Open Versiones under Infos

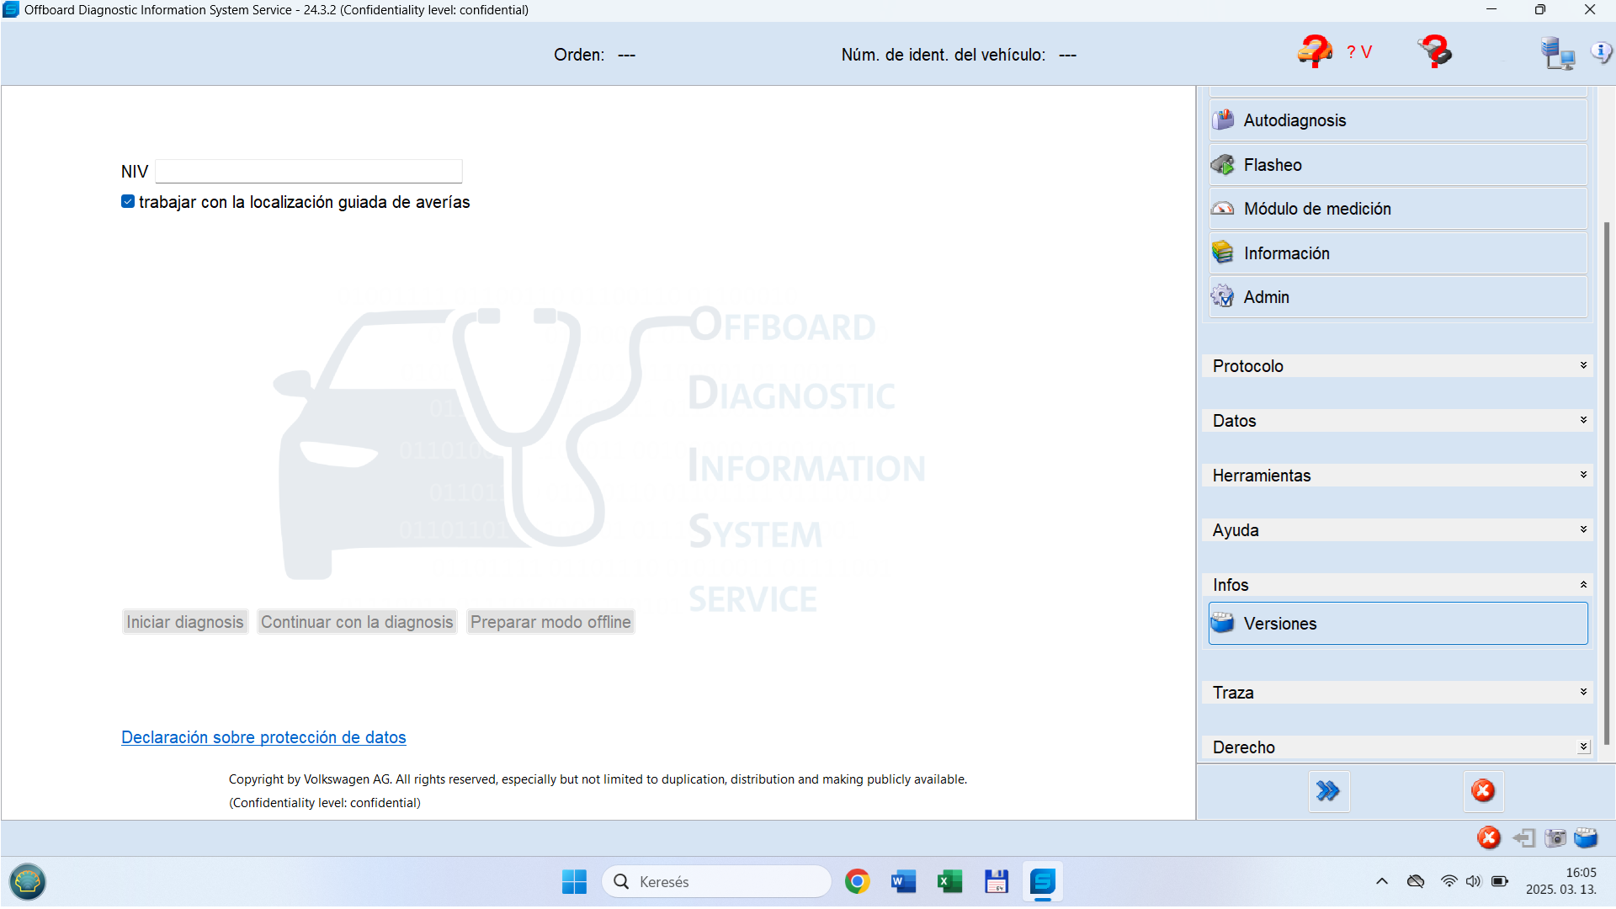1398,624
